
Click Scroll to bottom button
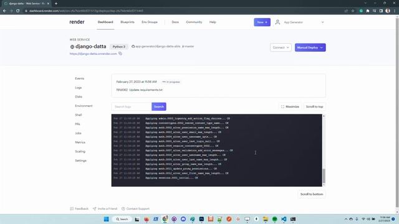[312, 194]
